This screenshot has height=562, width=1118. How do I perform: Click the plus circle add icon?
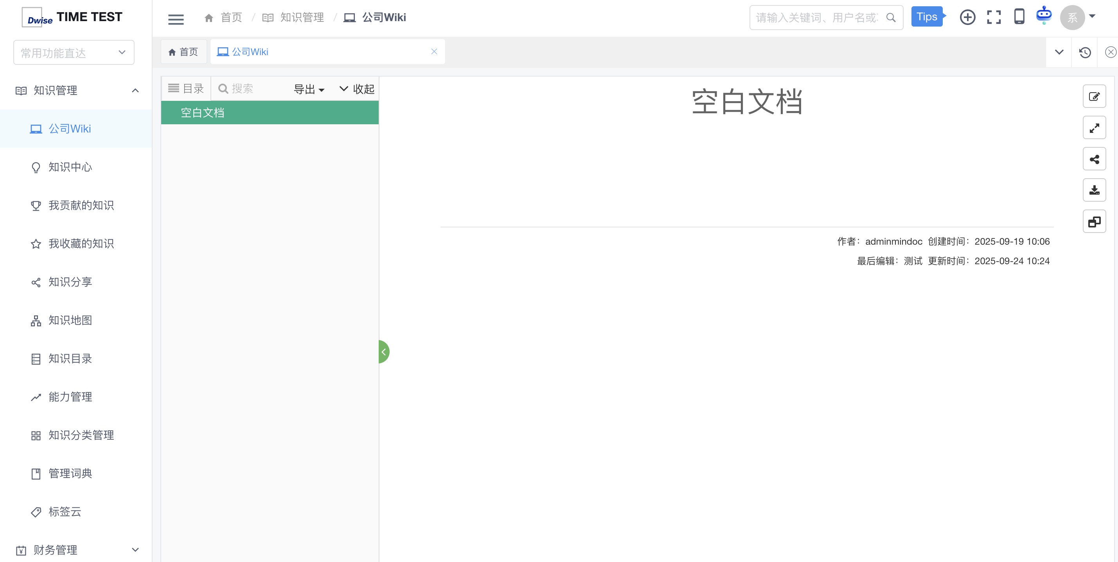pos(967,17)
